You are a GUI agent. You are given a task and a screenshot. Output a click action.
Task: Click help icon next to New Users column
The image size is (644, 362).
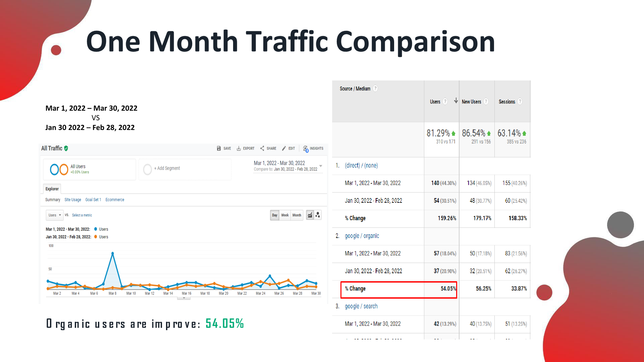(x=486, y=102)
